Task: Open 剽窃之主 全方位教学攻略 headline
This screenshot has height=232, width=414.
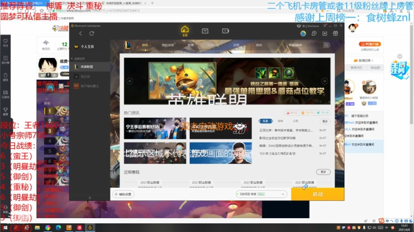Action: pyautogui.click(x=278, y=138)
